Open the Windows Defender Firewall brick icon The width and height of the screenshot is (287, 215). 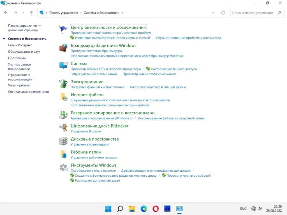[x=63, y=48]
